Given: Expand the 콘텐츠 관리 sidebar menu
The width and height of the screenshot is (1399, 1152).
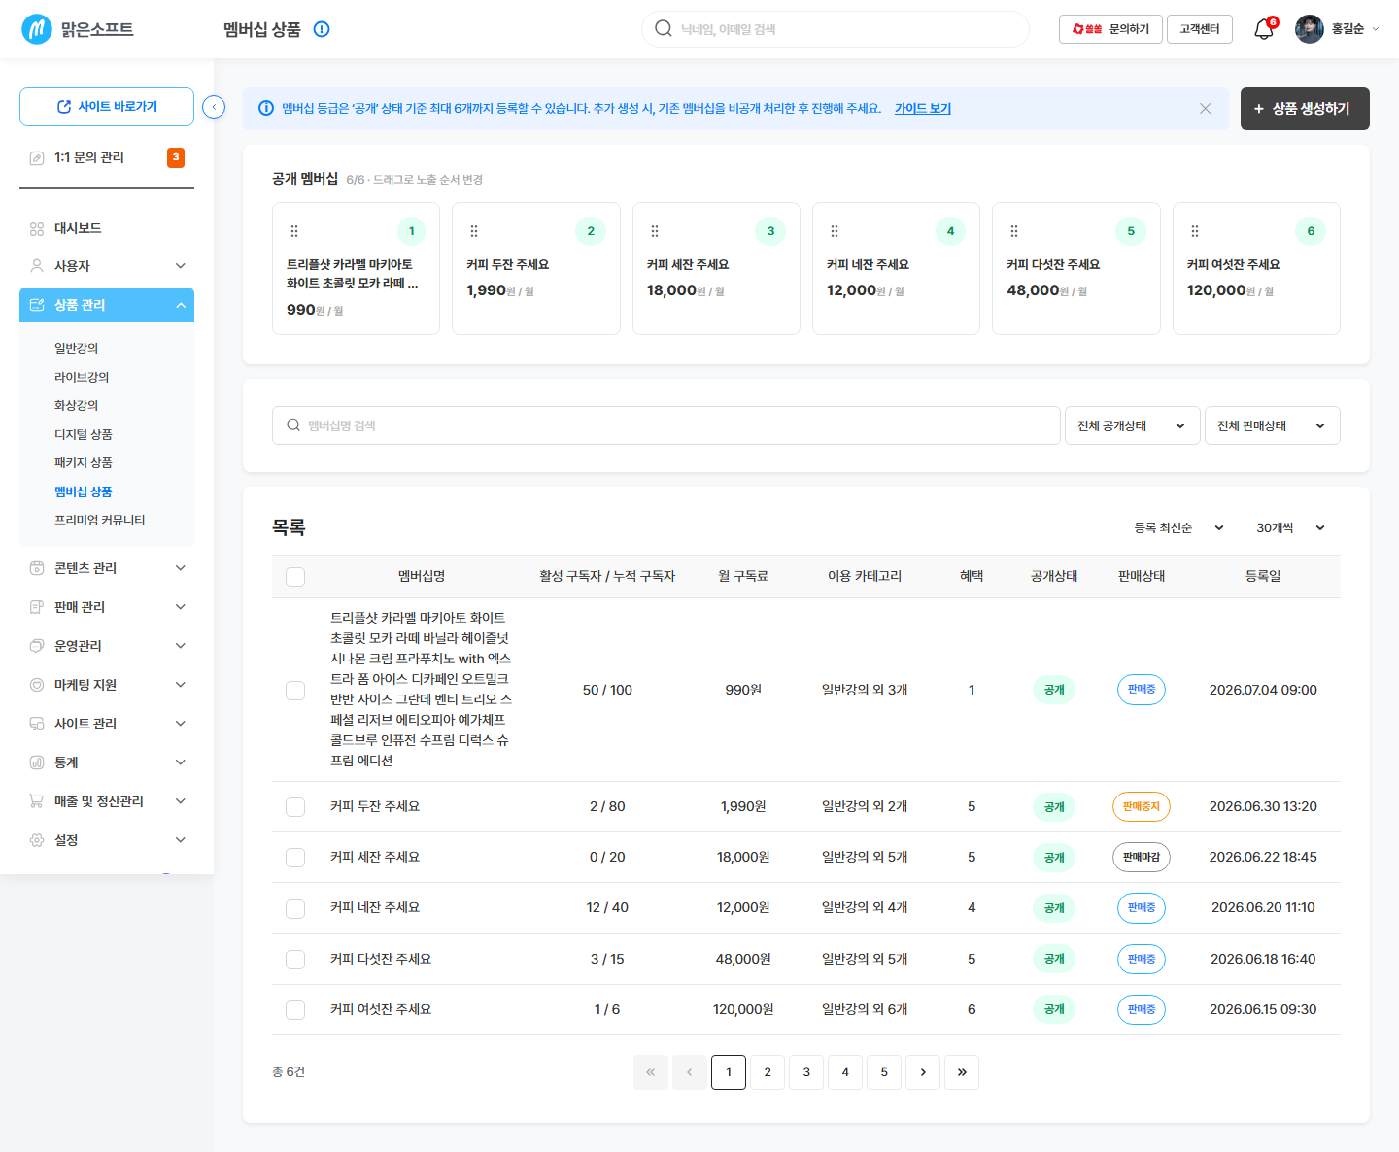Looking at the screenshot, I should point(107,568).
